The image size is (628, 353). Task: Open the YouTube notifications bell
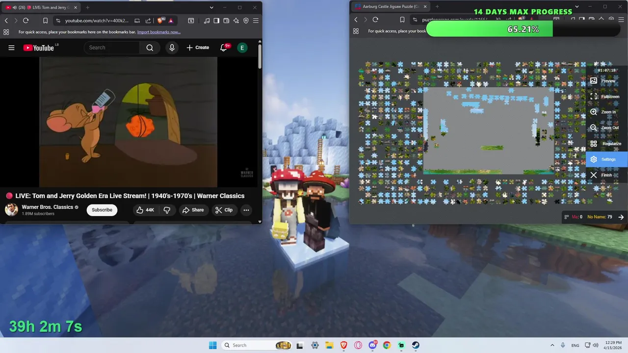224,48
